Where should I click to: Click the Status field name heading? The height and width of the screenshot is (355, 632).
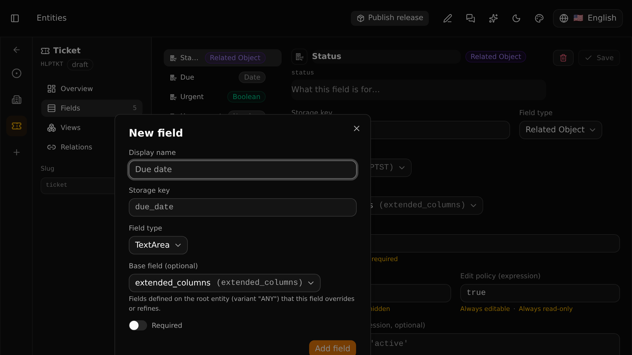[326, 56]
